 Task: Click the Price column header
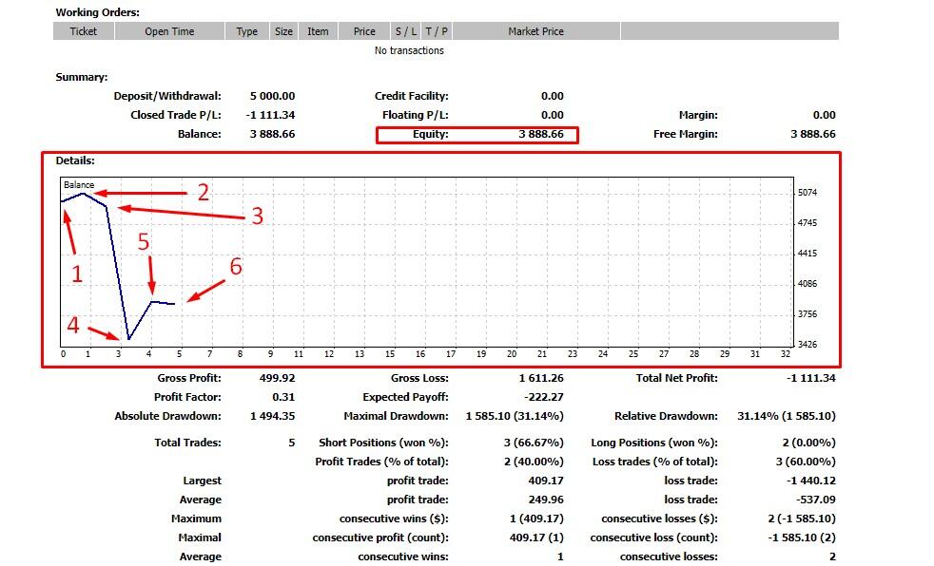tap(362, 30)
